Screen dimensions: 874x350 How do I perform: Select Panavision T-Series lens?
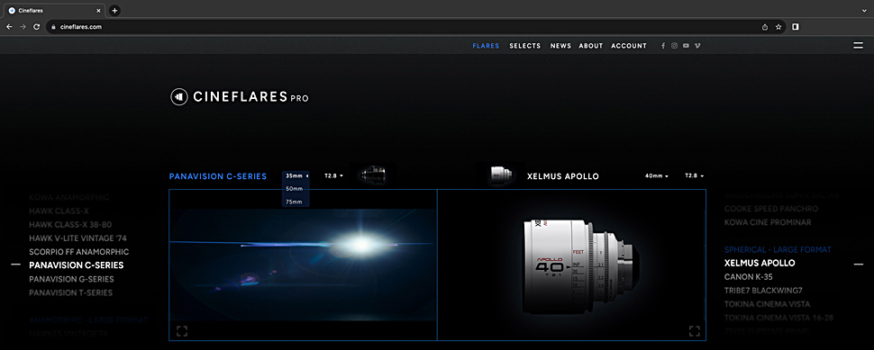tap(71, 292)
